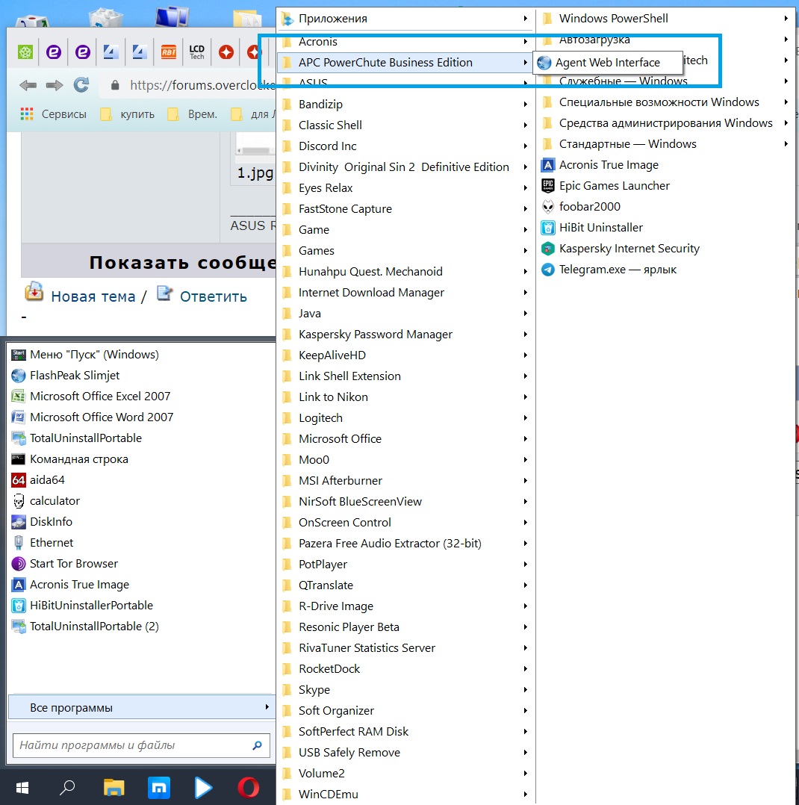Select Agent Web Interface menu entry
The height and width of the screenshot is (805, 799).
[608, 63]
